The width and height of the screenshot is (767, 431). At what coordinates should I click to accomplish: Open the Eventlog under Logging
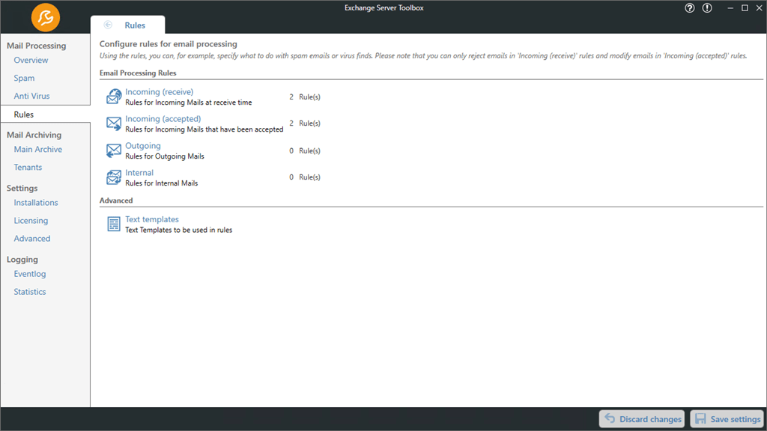[x=30, y=274]
